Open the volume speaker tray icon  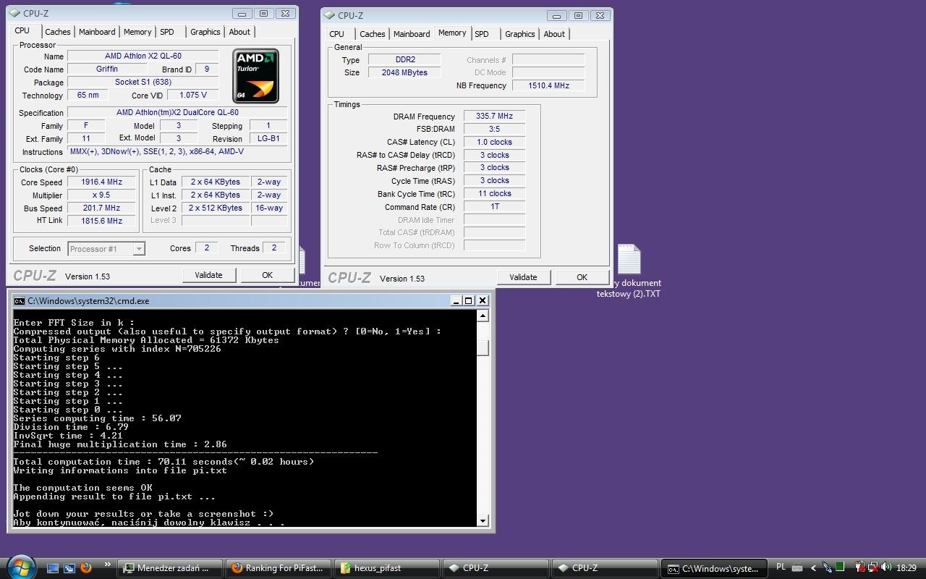(886, 568)
